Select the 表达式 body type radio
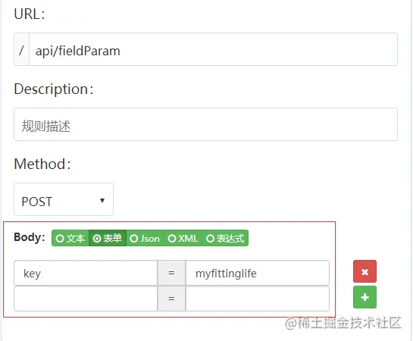 click(225, 238)
